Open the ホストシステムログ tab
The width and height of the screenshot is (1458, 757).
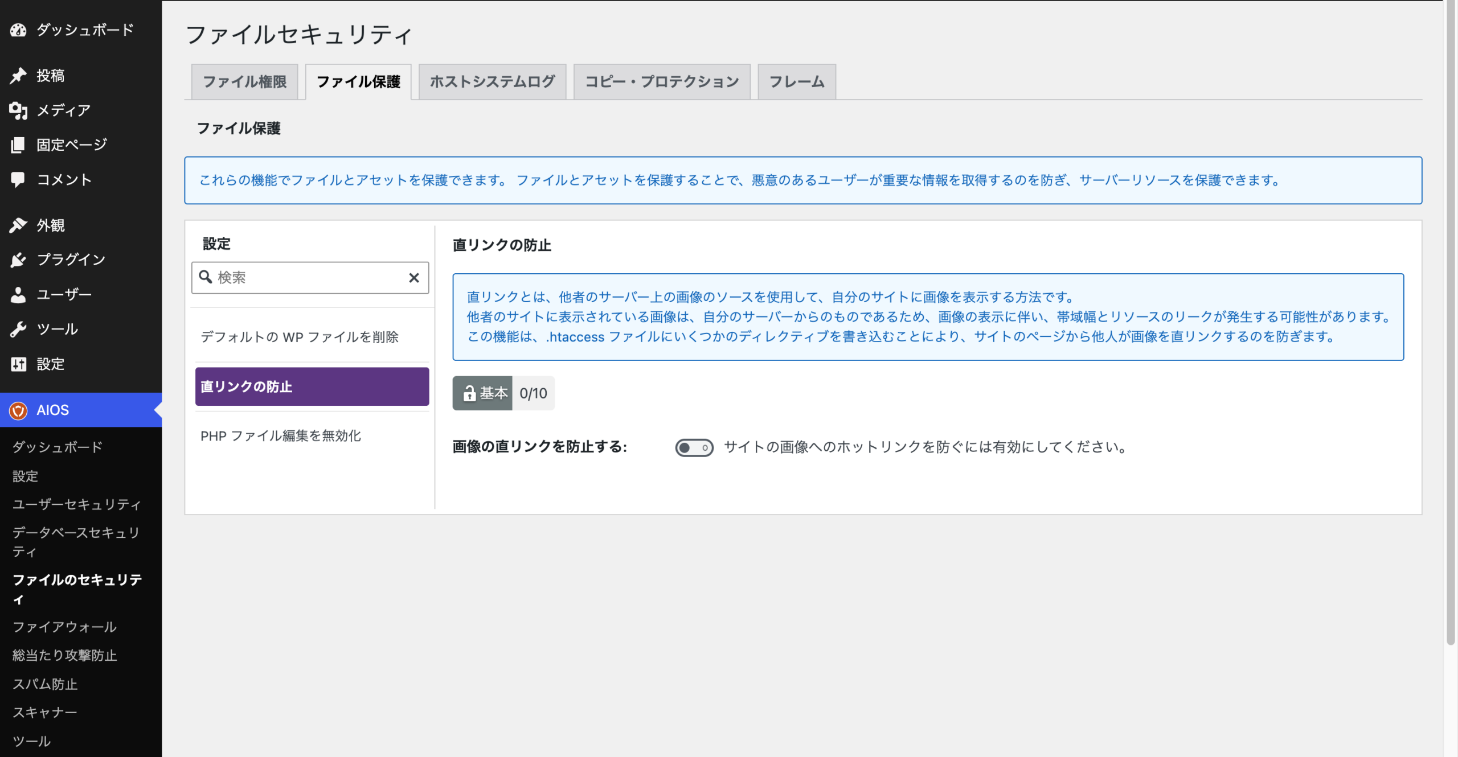pyautogui.click(x=493, y=82)
